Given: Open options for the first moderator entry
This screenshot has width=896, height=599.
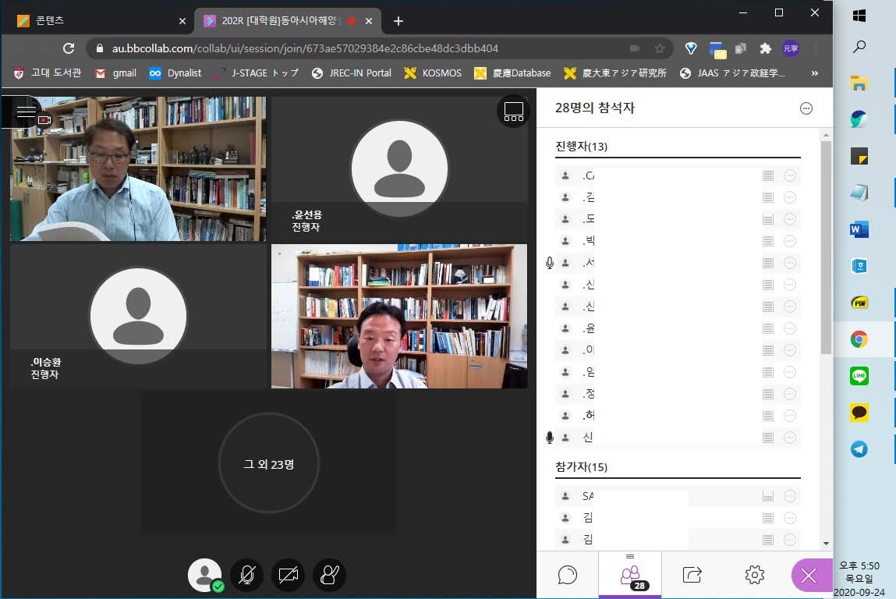Looking at the screenshot, I should [789, 176].
